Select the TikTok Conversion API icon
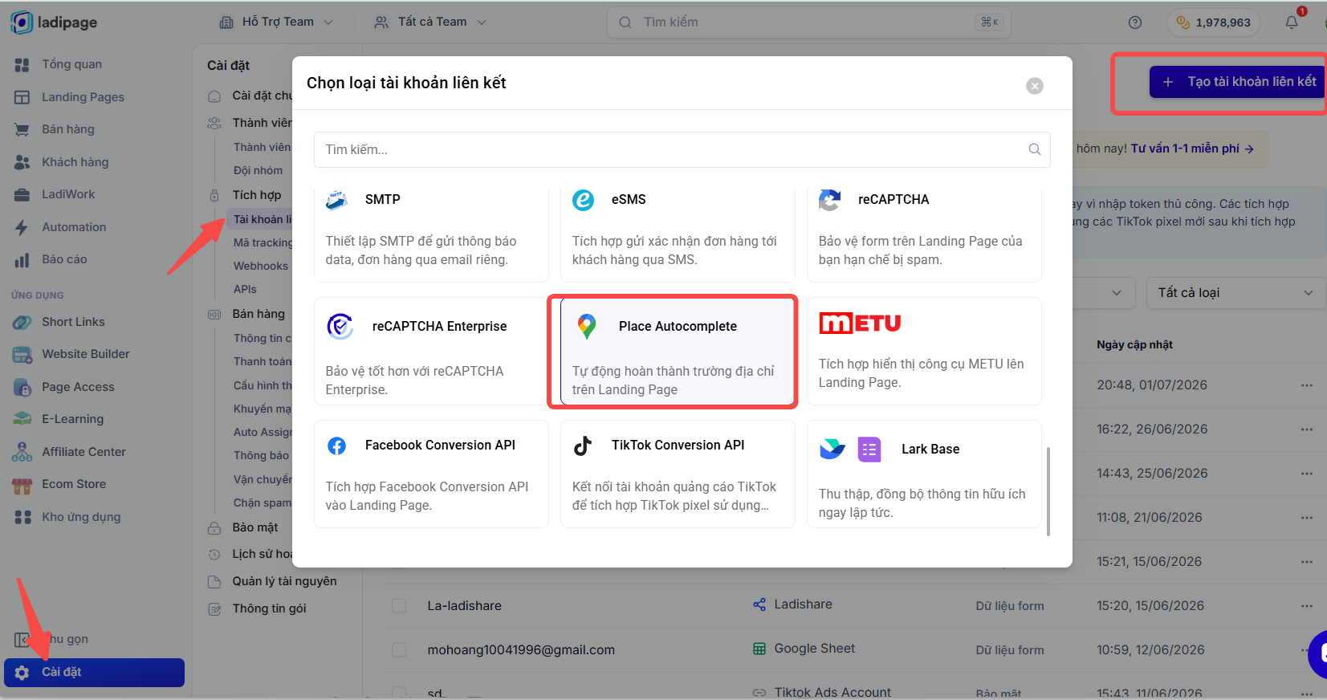 point(583,446)
